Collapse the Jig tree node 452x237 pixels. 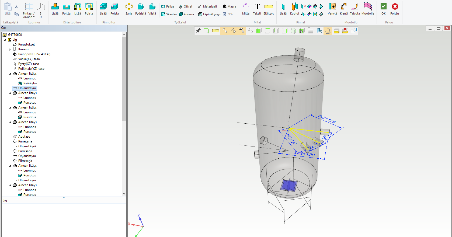pyautogui.click(x=5, y=40)
